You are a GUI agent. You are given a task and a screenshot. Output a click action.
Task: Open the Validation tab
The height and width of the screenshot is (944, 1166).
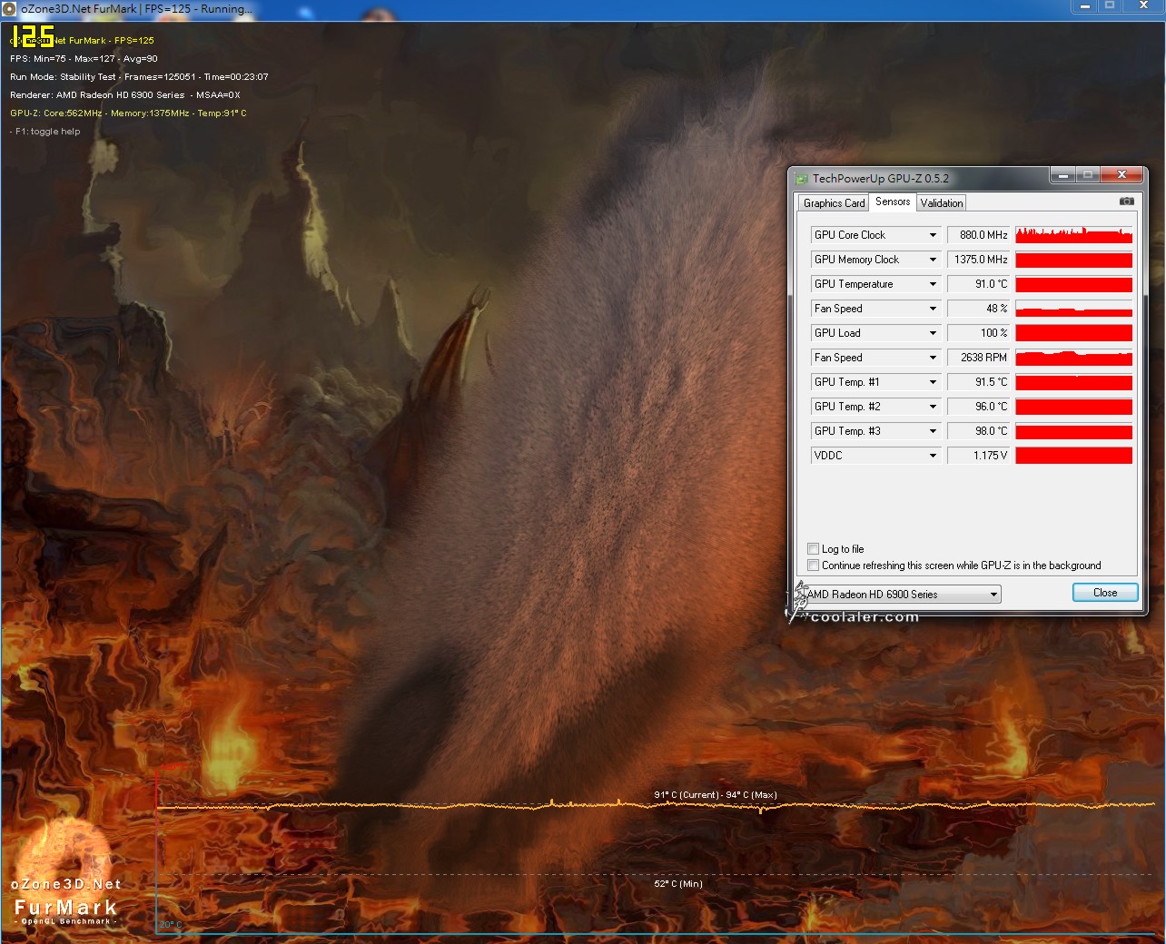(941, 203)
